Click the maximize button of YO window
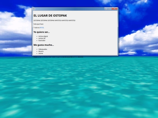158x118 pixels. (110, 9)
